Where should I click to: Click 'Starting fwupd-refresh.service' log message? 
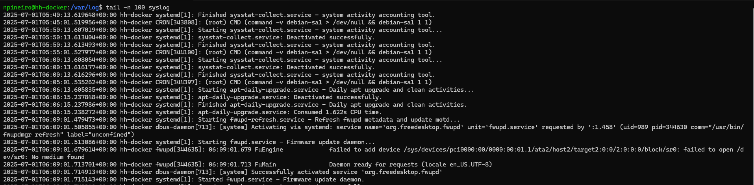point(251,120)
